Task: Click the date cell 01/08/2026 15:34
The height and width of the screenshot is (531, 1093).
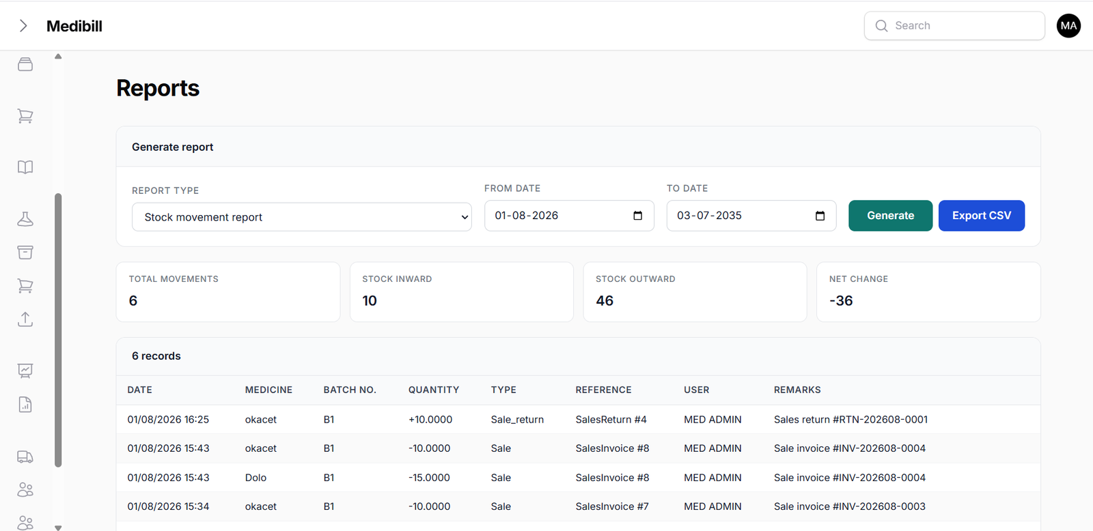Action: [168, 506]
